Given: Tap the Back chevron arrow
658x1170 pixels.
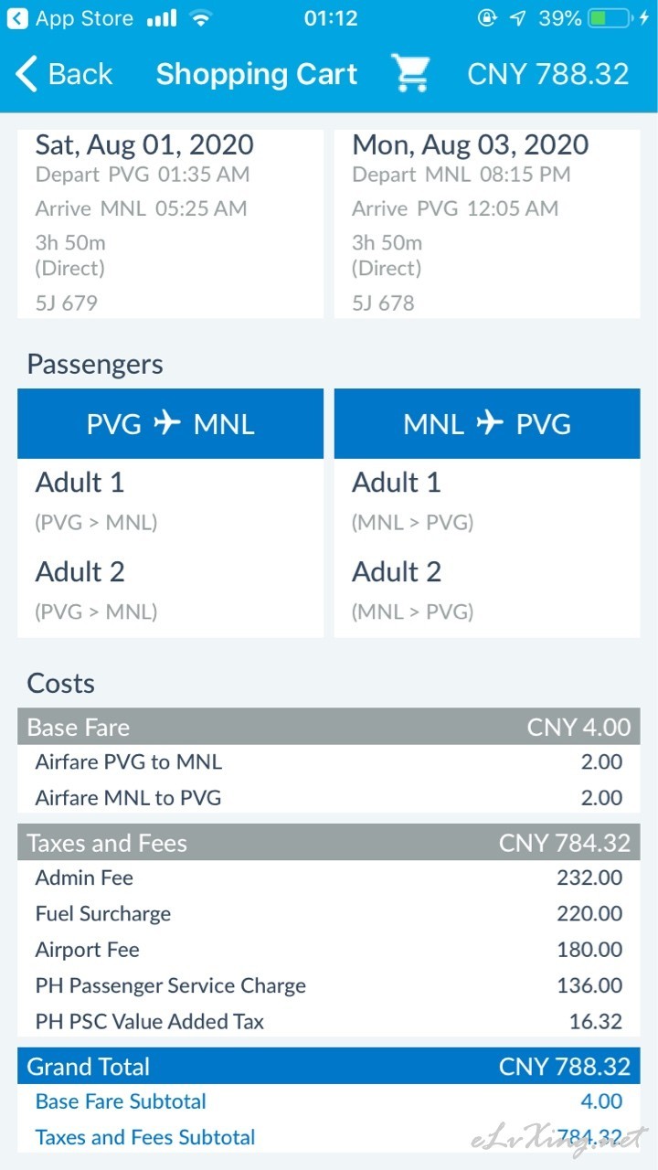Looking at the screenshot, I should coord(27,74).
